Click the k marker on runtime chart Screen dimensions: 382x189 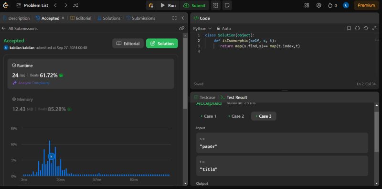[52, 156]
